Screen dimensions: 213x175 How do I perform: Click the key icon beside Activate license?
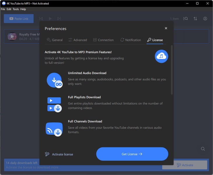pyautogui.click(x=47, y=154)
